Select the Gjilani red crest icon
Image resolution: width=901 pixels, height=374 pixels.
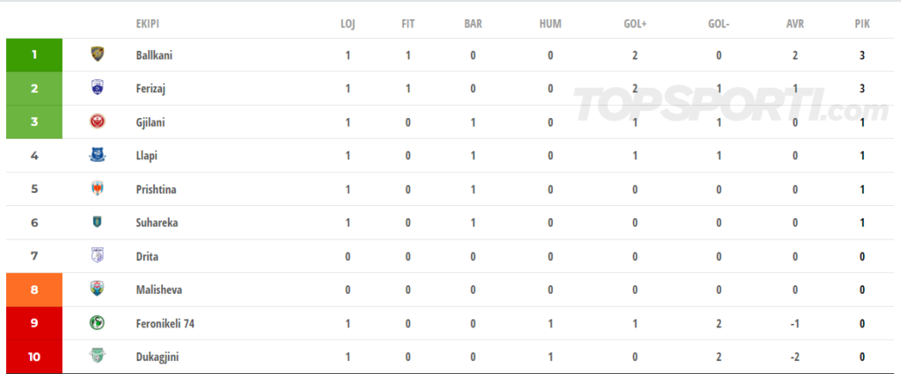(97, 121)
